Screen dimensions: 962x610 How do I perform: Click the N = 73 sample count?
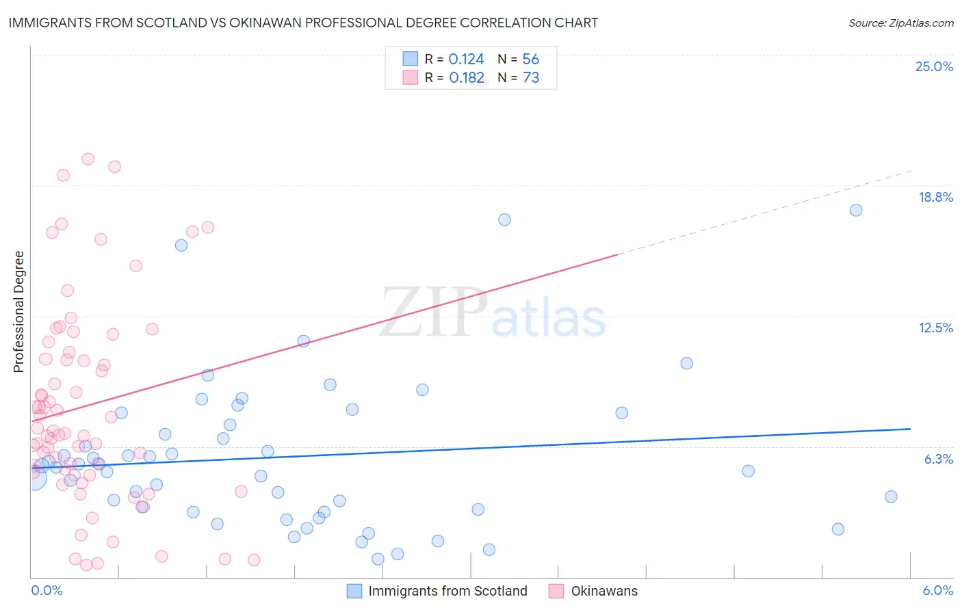(519, 77)
